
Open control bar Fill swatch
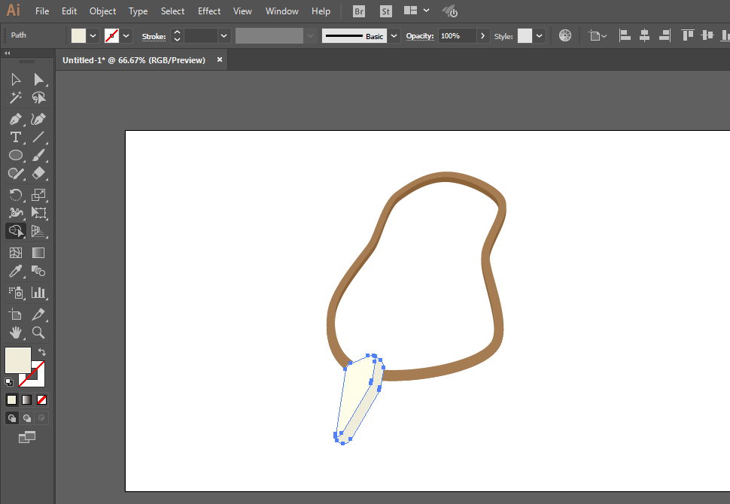point(78,36)
